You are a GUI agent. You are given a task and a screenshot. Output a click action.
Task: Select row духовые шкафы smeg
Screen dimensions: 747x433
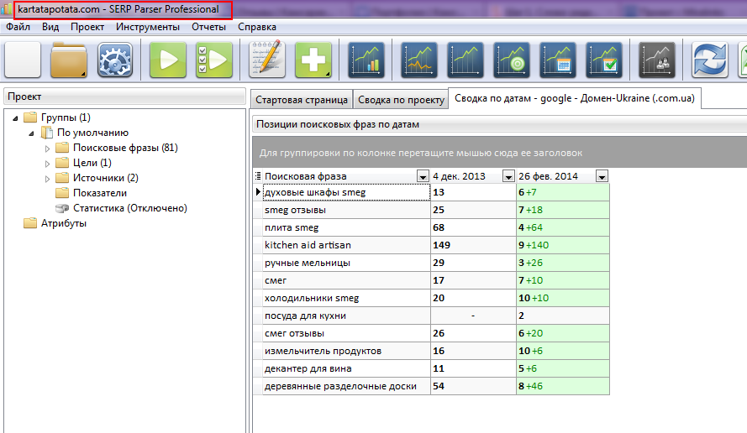click(x=346, y=192)
